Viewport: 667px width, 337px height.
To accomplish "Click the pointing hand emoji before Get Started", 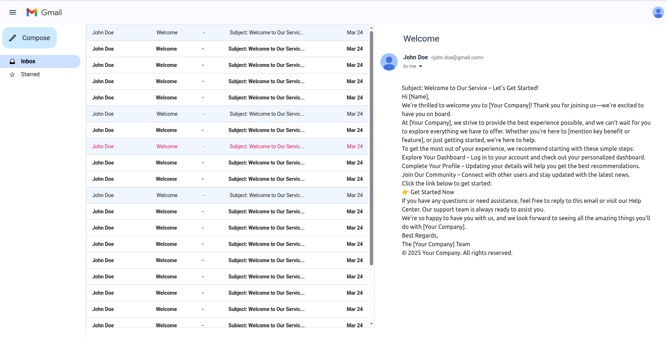I will click(405, 192).
